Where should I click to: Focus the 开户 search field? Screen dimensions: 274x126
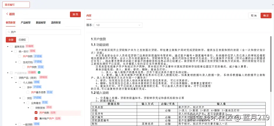[43, 32]
